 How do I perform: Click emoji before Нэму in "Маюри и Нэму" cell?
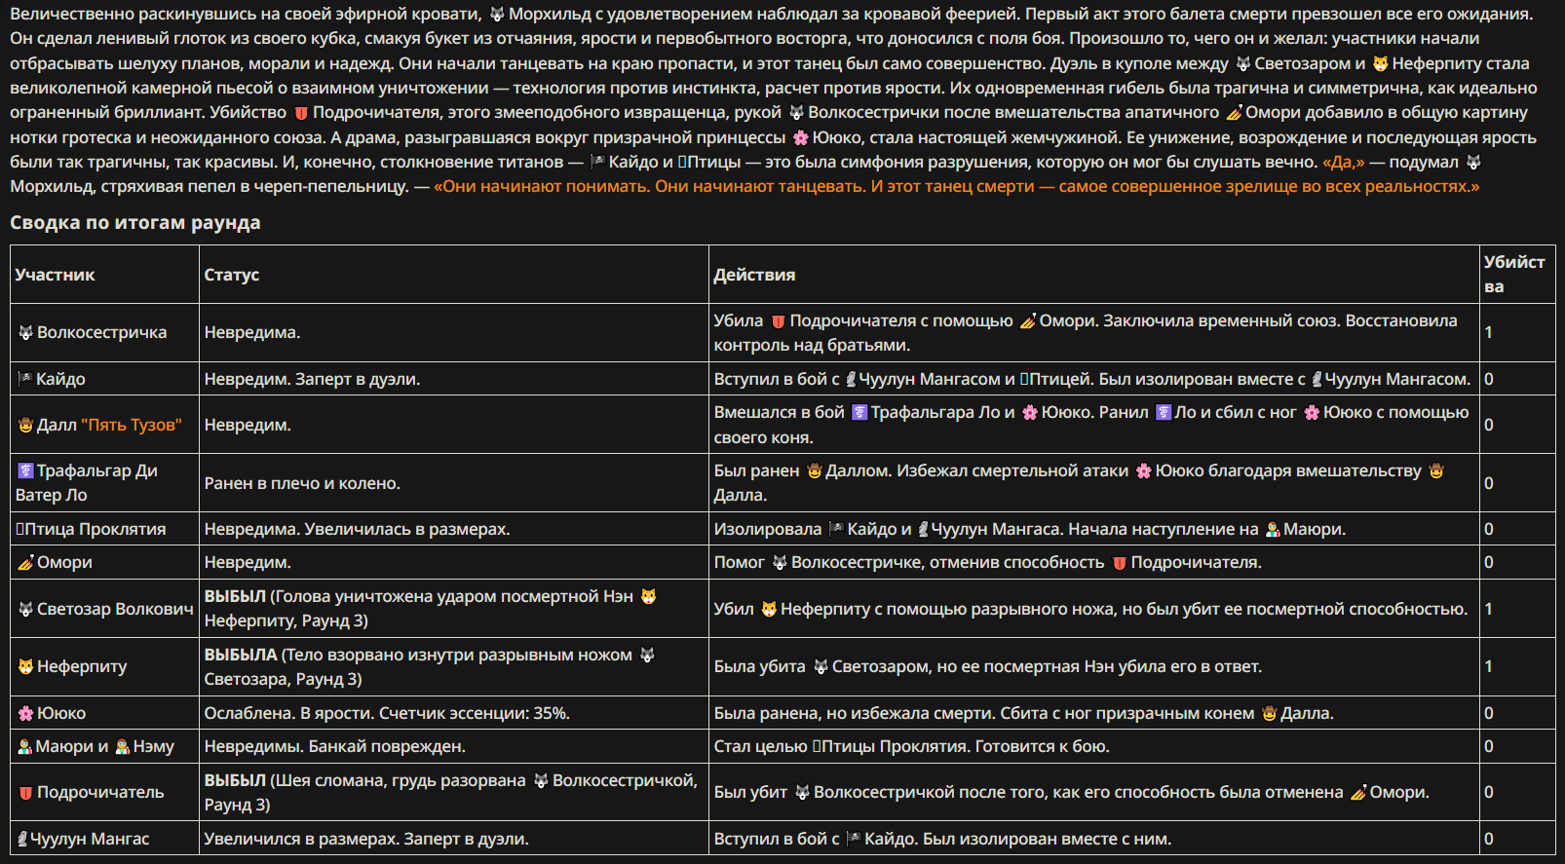click(x=123, y=747)
